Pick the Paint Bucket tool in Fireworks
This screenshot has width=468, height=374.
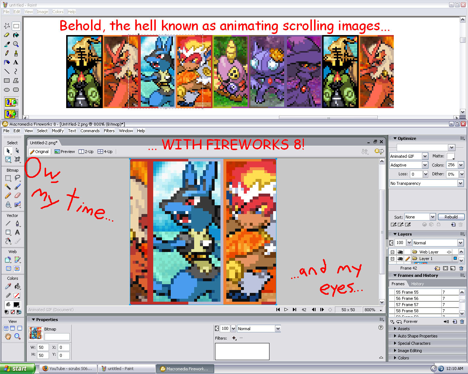[x=17, y=286]
